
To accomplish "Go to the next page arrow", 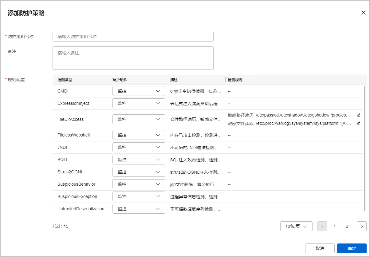I will 362,226.
